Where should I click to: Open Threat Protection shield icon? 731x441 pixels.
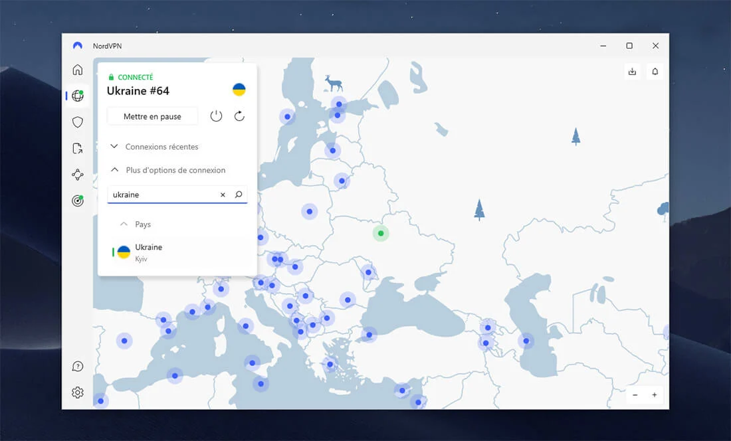[x=78, y=122]
